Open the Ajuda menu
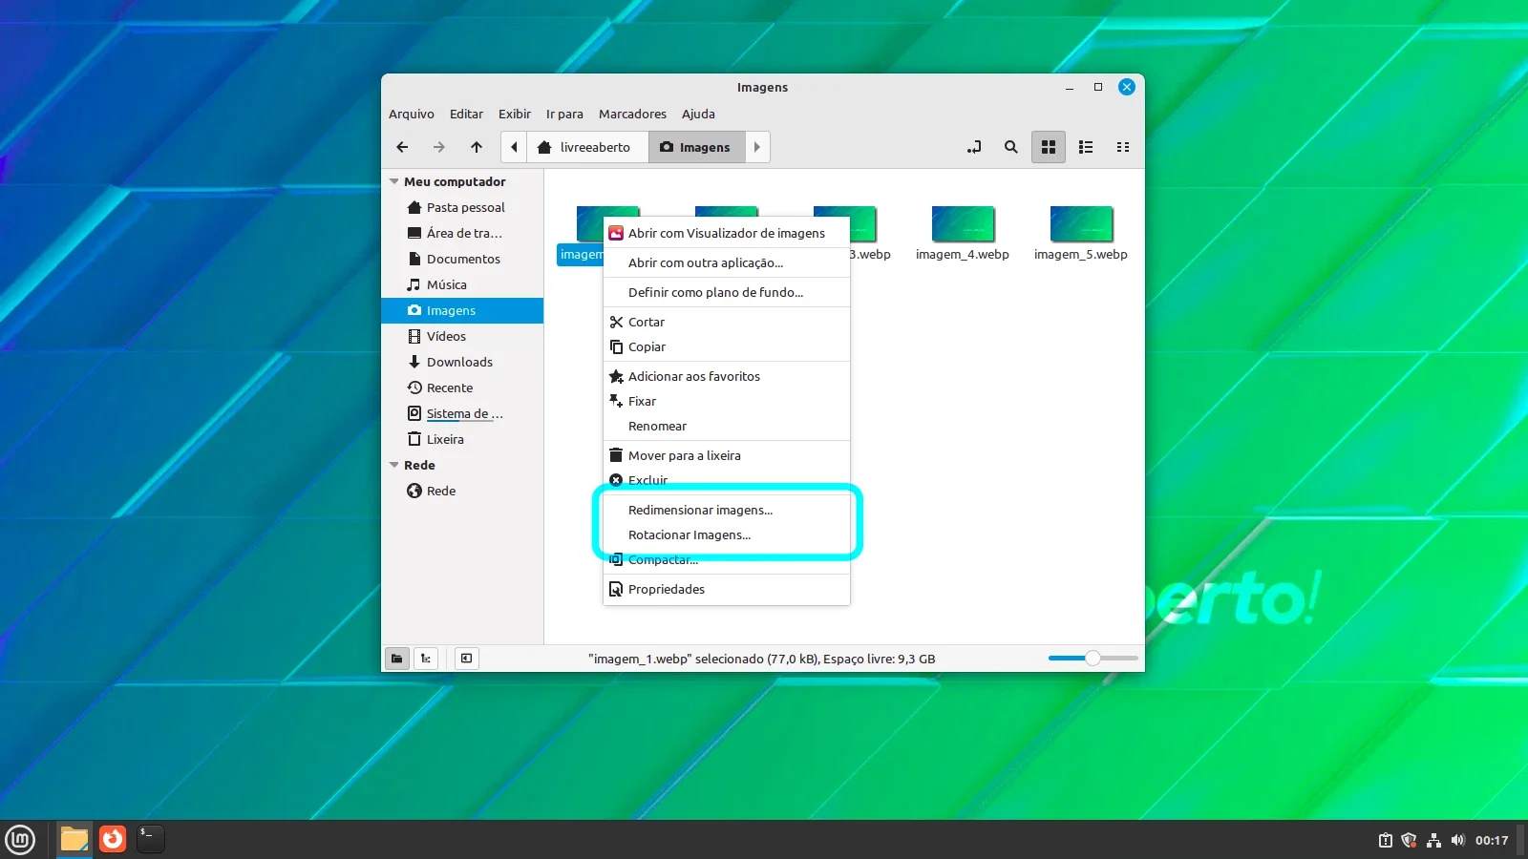The width and height of the screenshot is (1528, 859). (x=698, y=114)
